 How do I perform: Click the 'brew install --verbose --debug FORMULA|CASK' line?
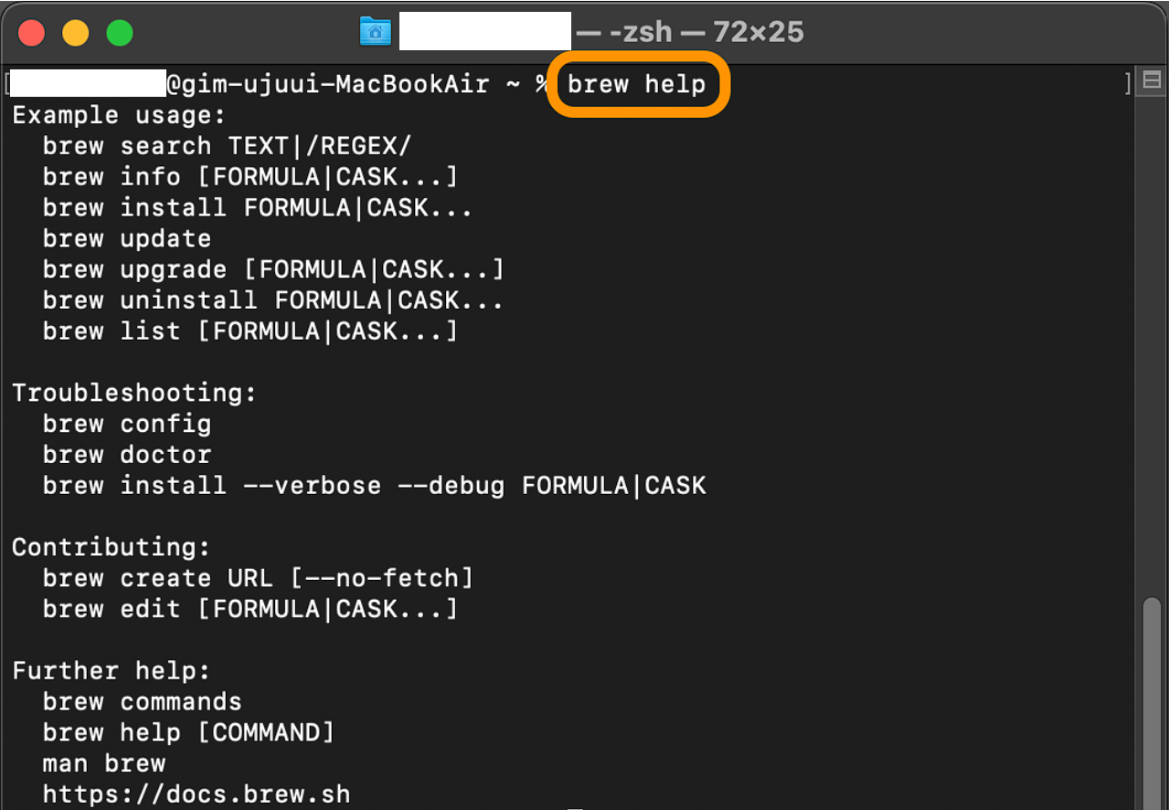tap(375, 485)
